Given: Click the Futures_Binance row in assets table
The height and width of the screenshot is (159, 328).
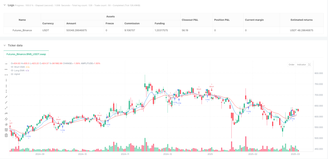Looking at the screenshot, I should coord(163,30).
